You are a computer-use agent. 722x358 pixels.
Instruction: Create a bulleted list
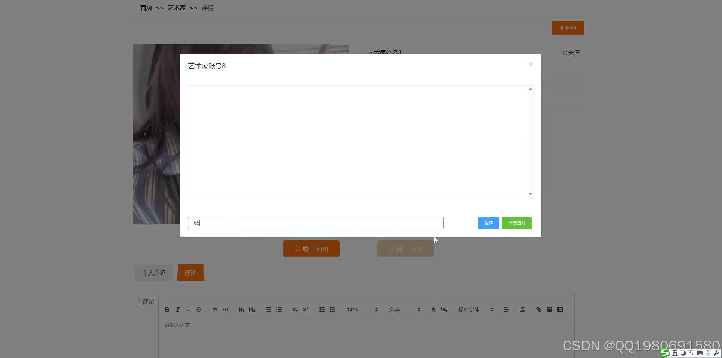pyautogui.click(x=279, y=309)
